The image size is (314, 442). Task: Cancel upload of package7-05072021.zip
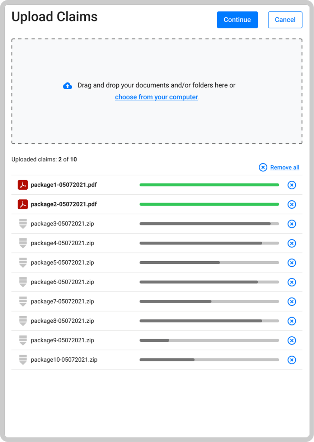(x=292, y=301)
